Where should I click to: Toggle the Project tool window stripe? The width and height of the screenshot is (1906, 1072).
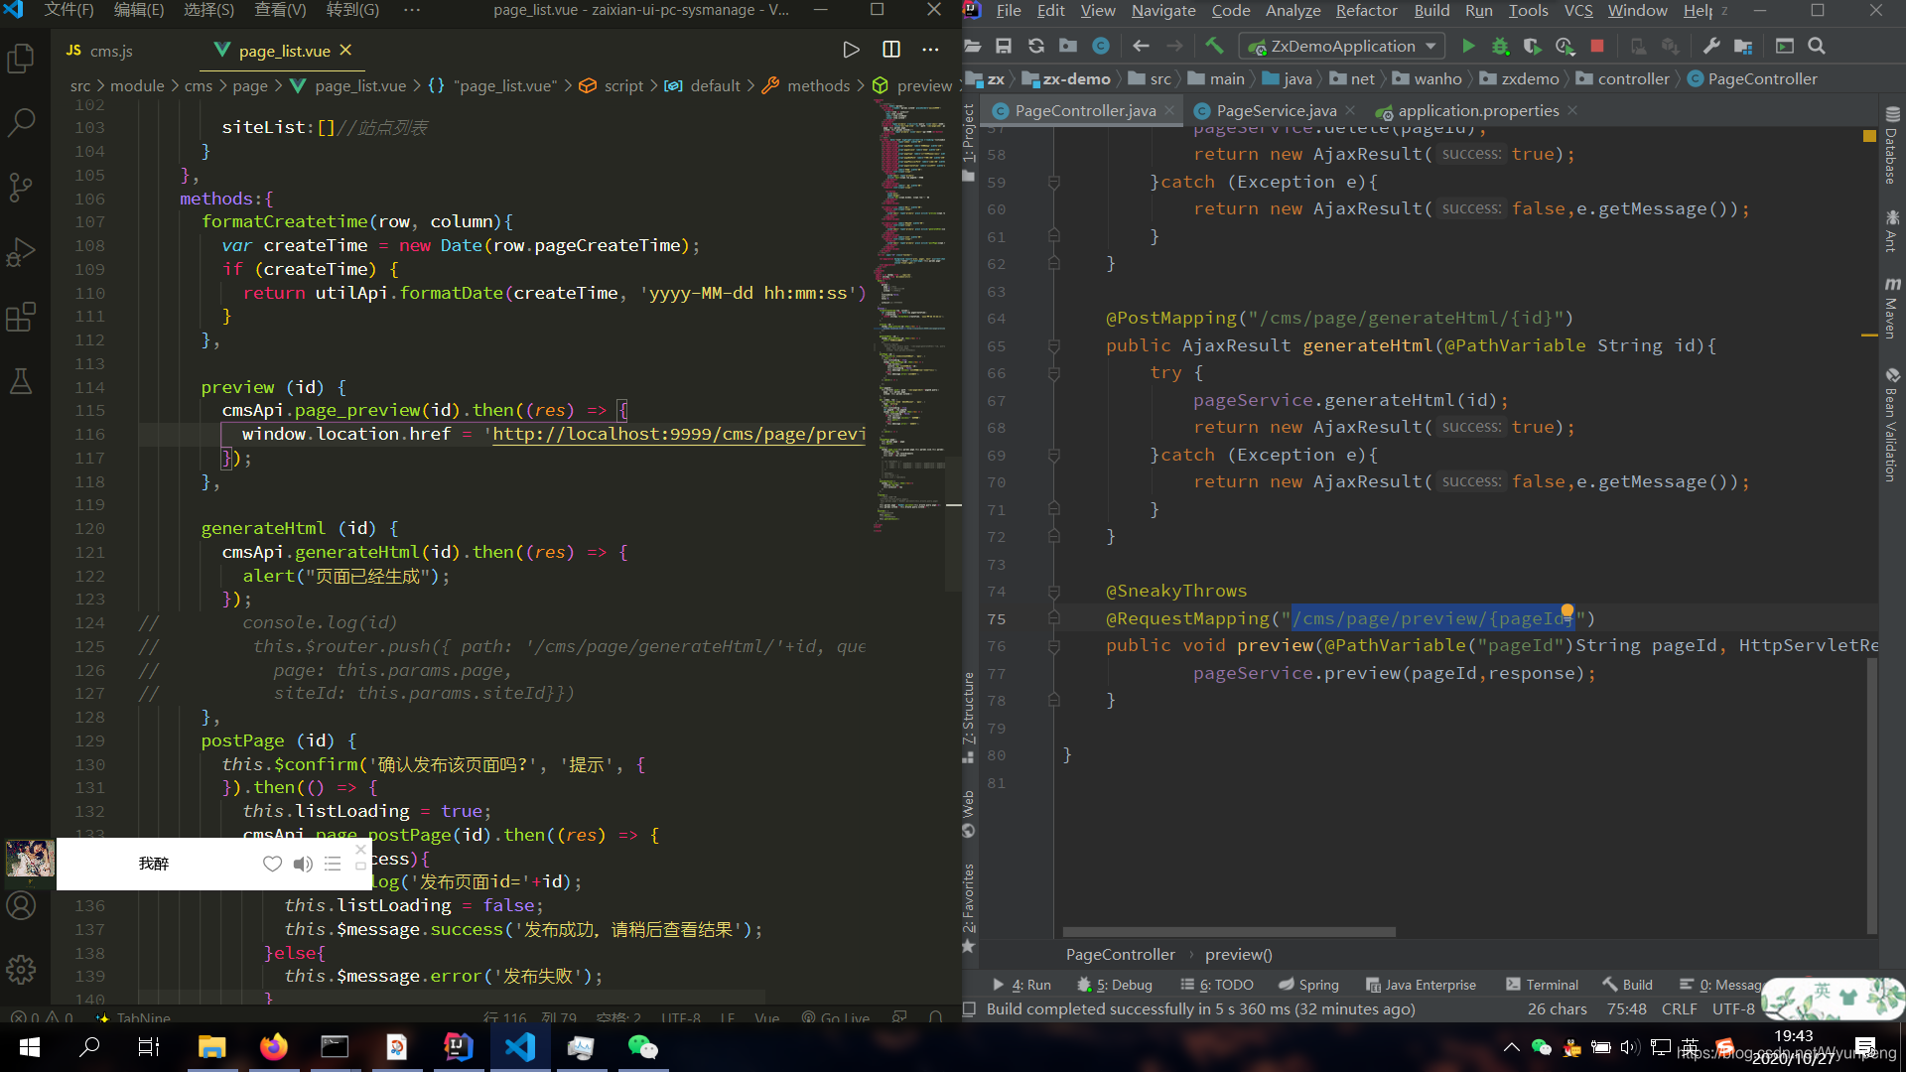[969, 134]
